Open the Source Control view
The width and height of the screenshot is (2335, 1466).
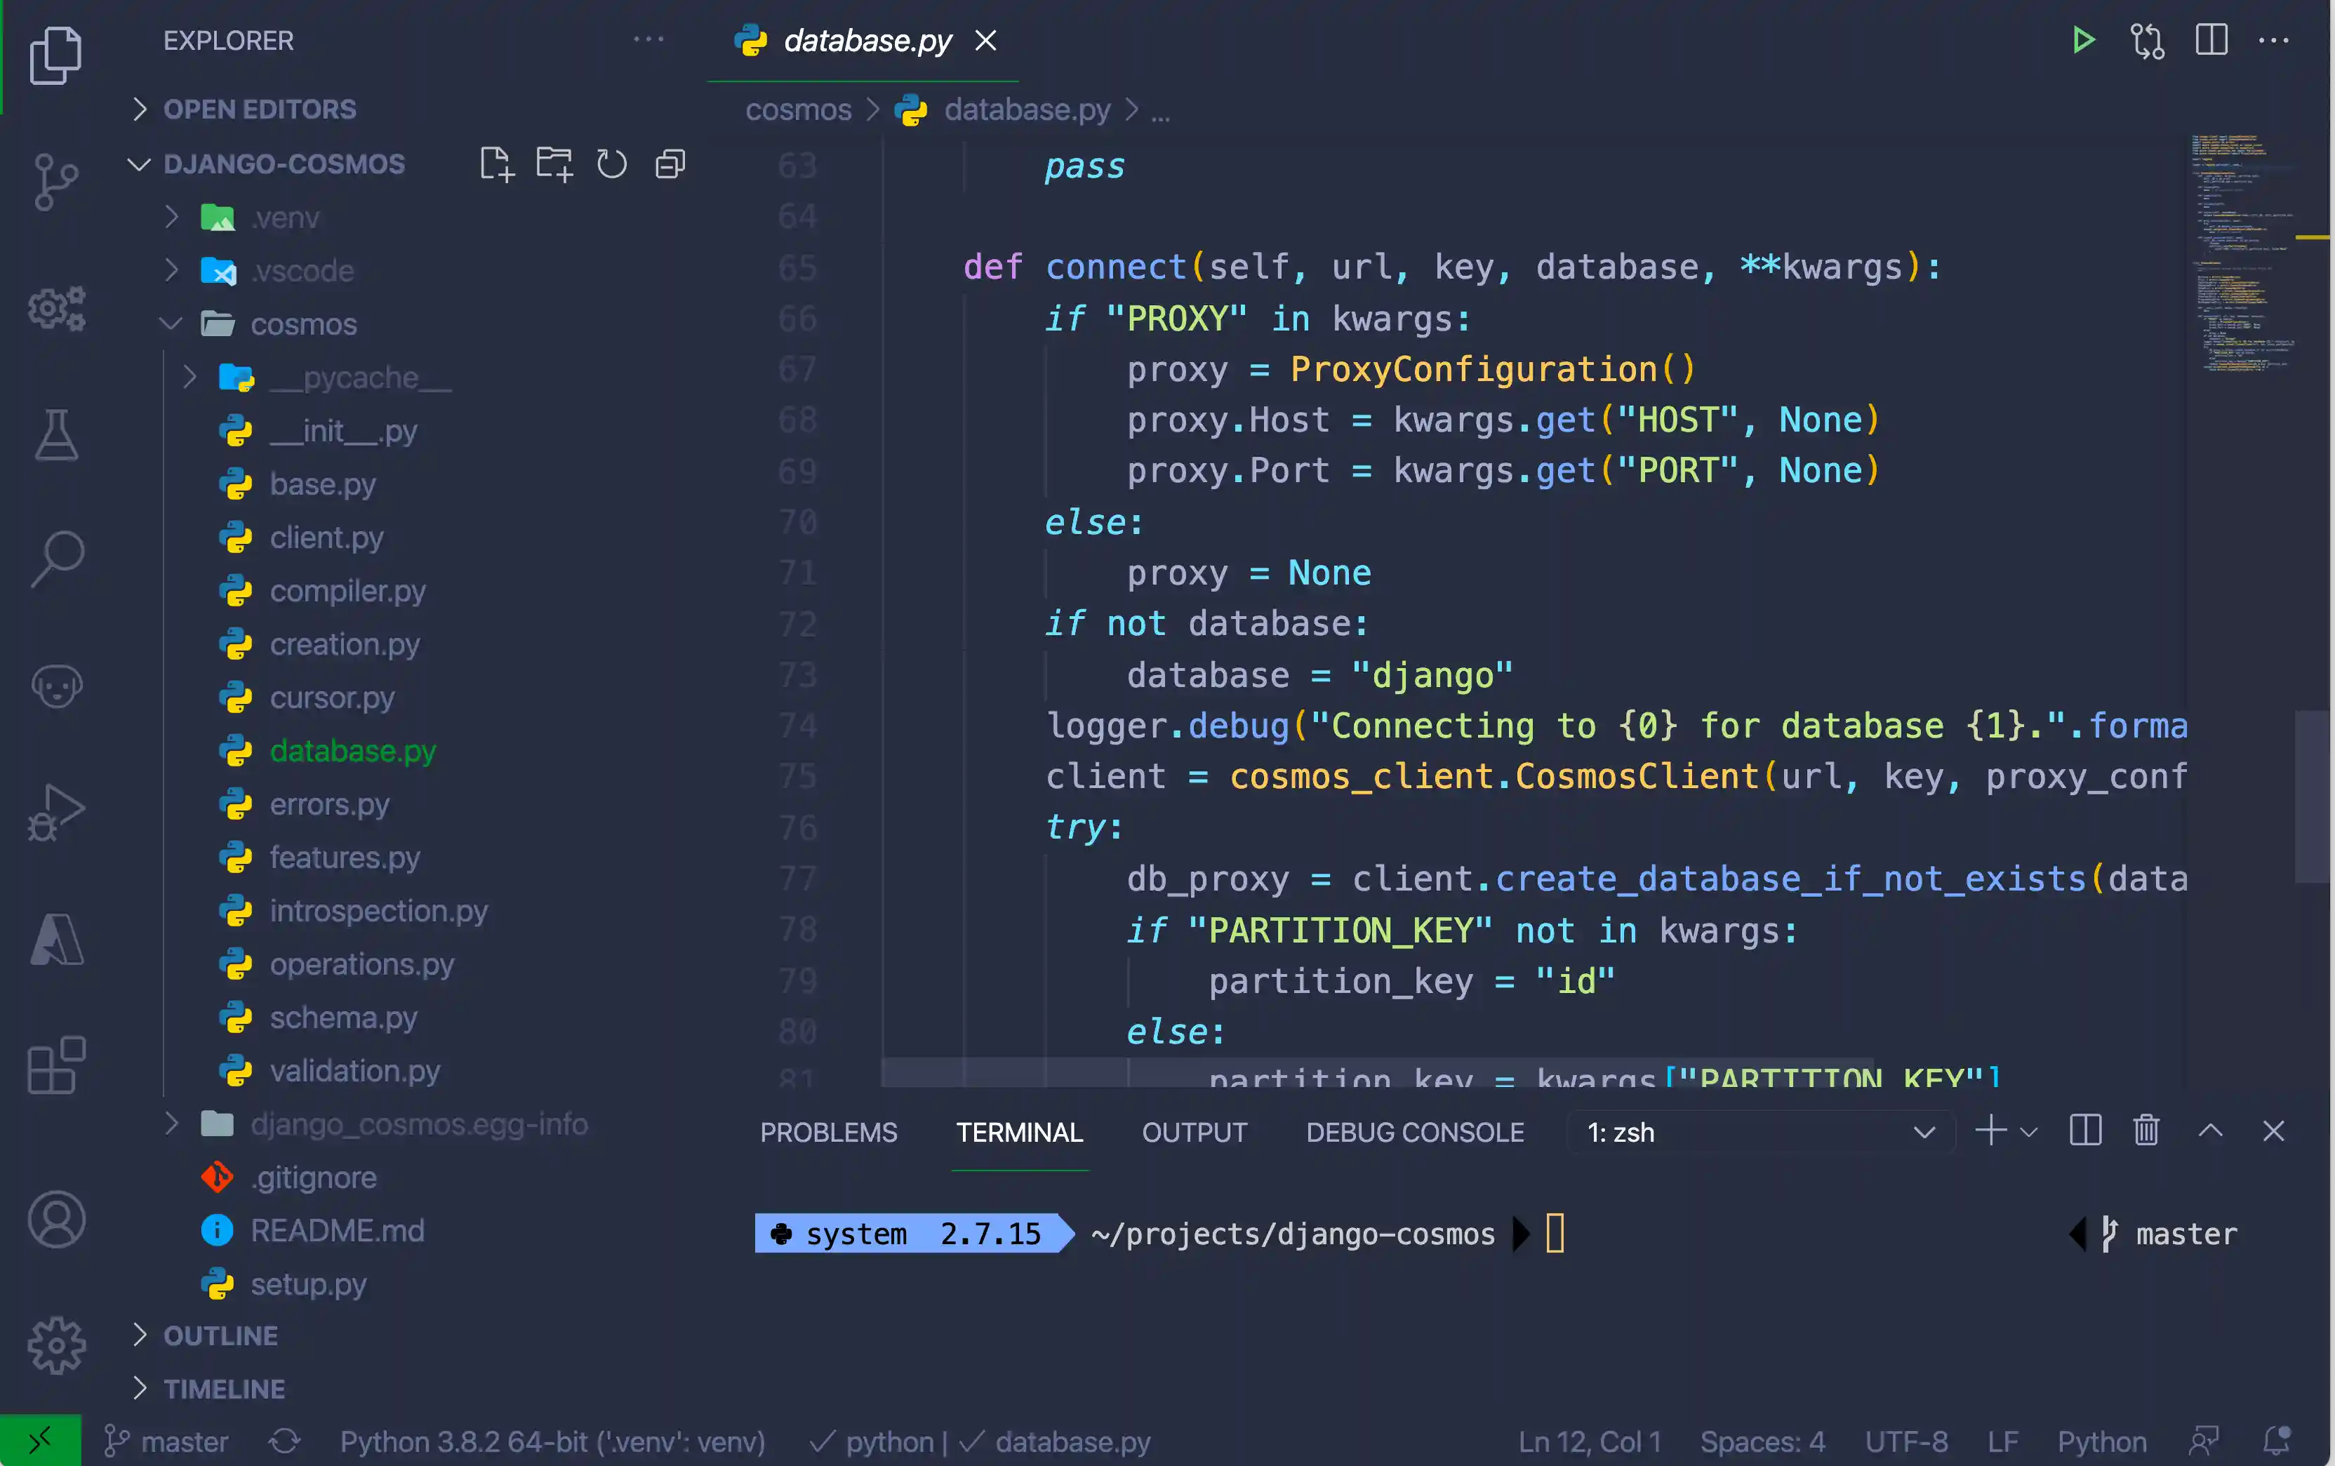click(56, 182)
